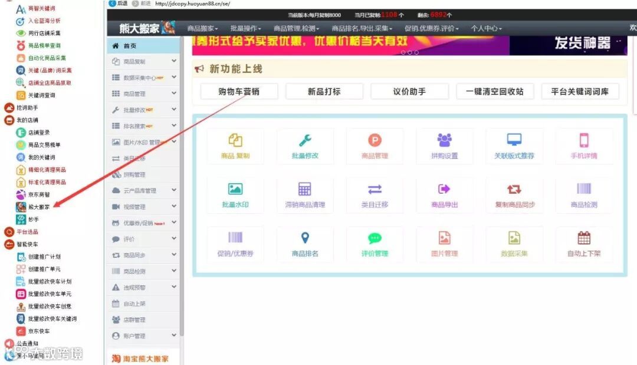Click the 淘宝熊大搬家 link at sidebar bottom
Viewport: 637px width, 365px height.
pos(140,359)
